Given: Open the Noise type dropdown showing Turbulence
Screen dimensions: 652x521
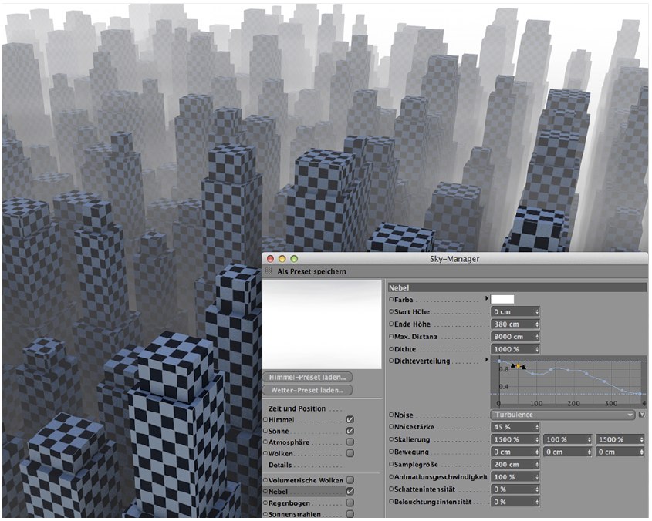Looking at the screenshot, I should [562, 415].
